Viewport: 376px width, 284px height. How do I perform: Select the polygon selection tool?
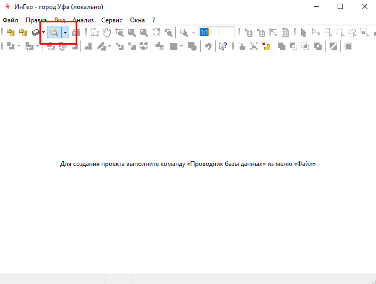coord(352,32)
